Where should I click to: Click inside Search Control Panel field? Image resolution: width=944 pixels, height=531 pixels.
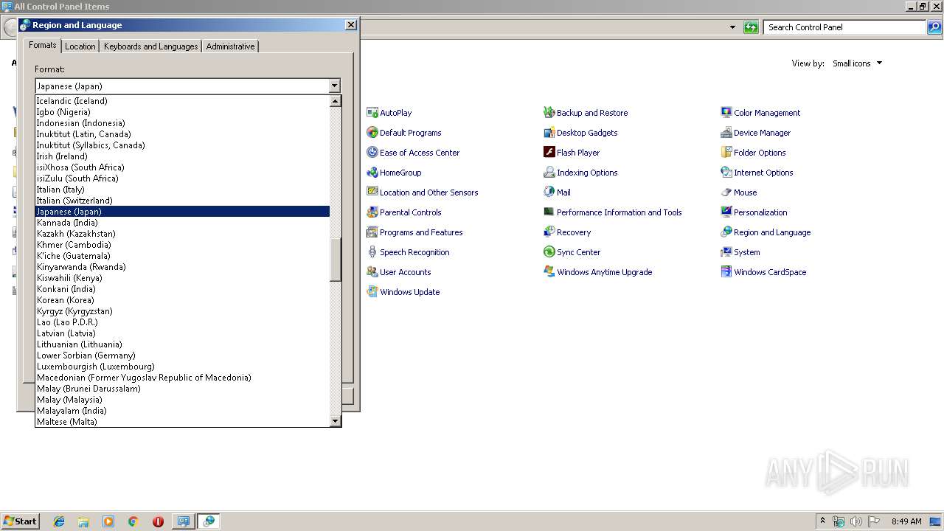click(x=844, y=27)
